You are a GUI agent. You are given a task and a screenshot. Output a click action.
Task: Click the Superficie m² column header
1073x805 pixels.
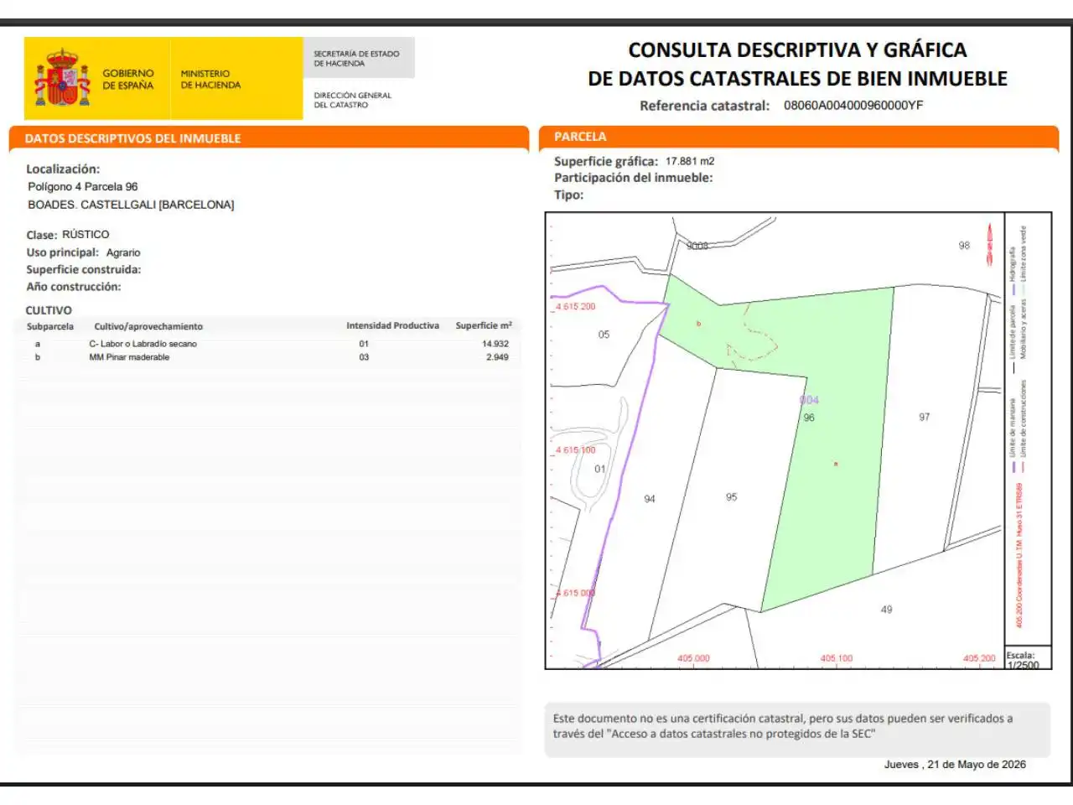(484, 325)
